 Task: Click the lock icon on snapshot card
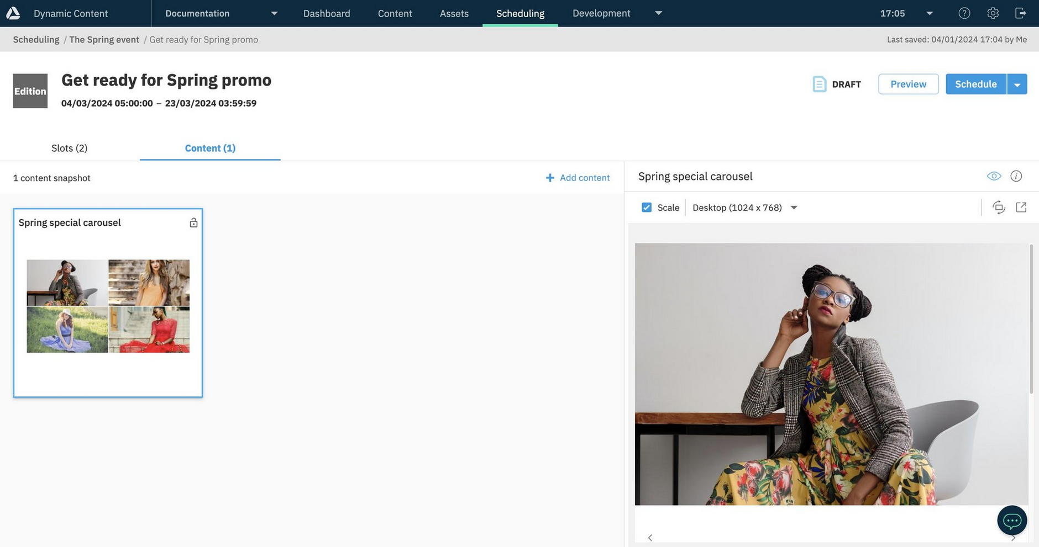coord(193,222)
